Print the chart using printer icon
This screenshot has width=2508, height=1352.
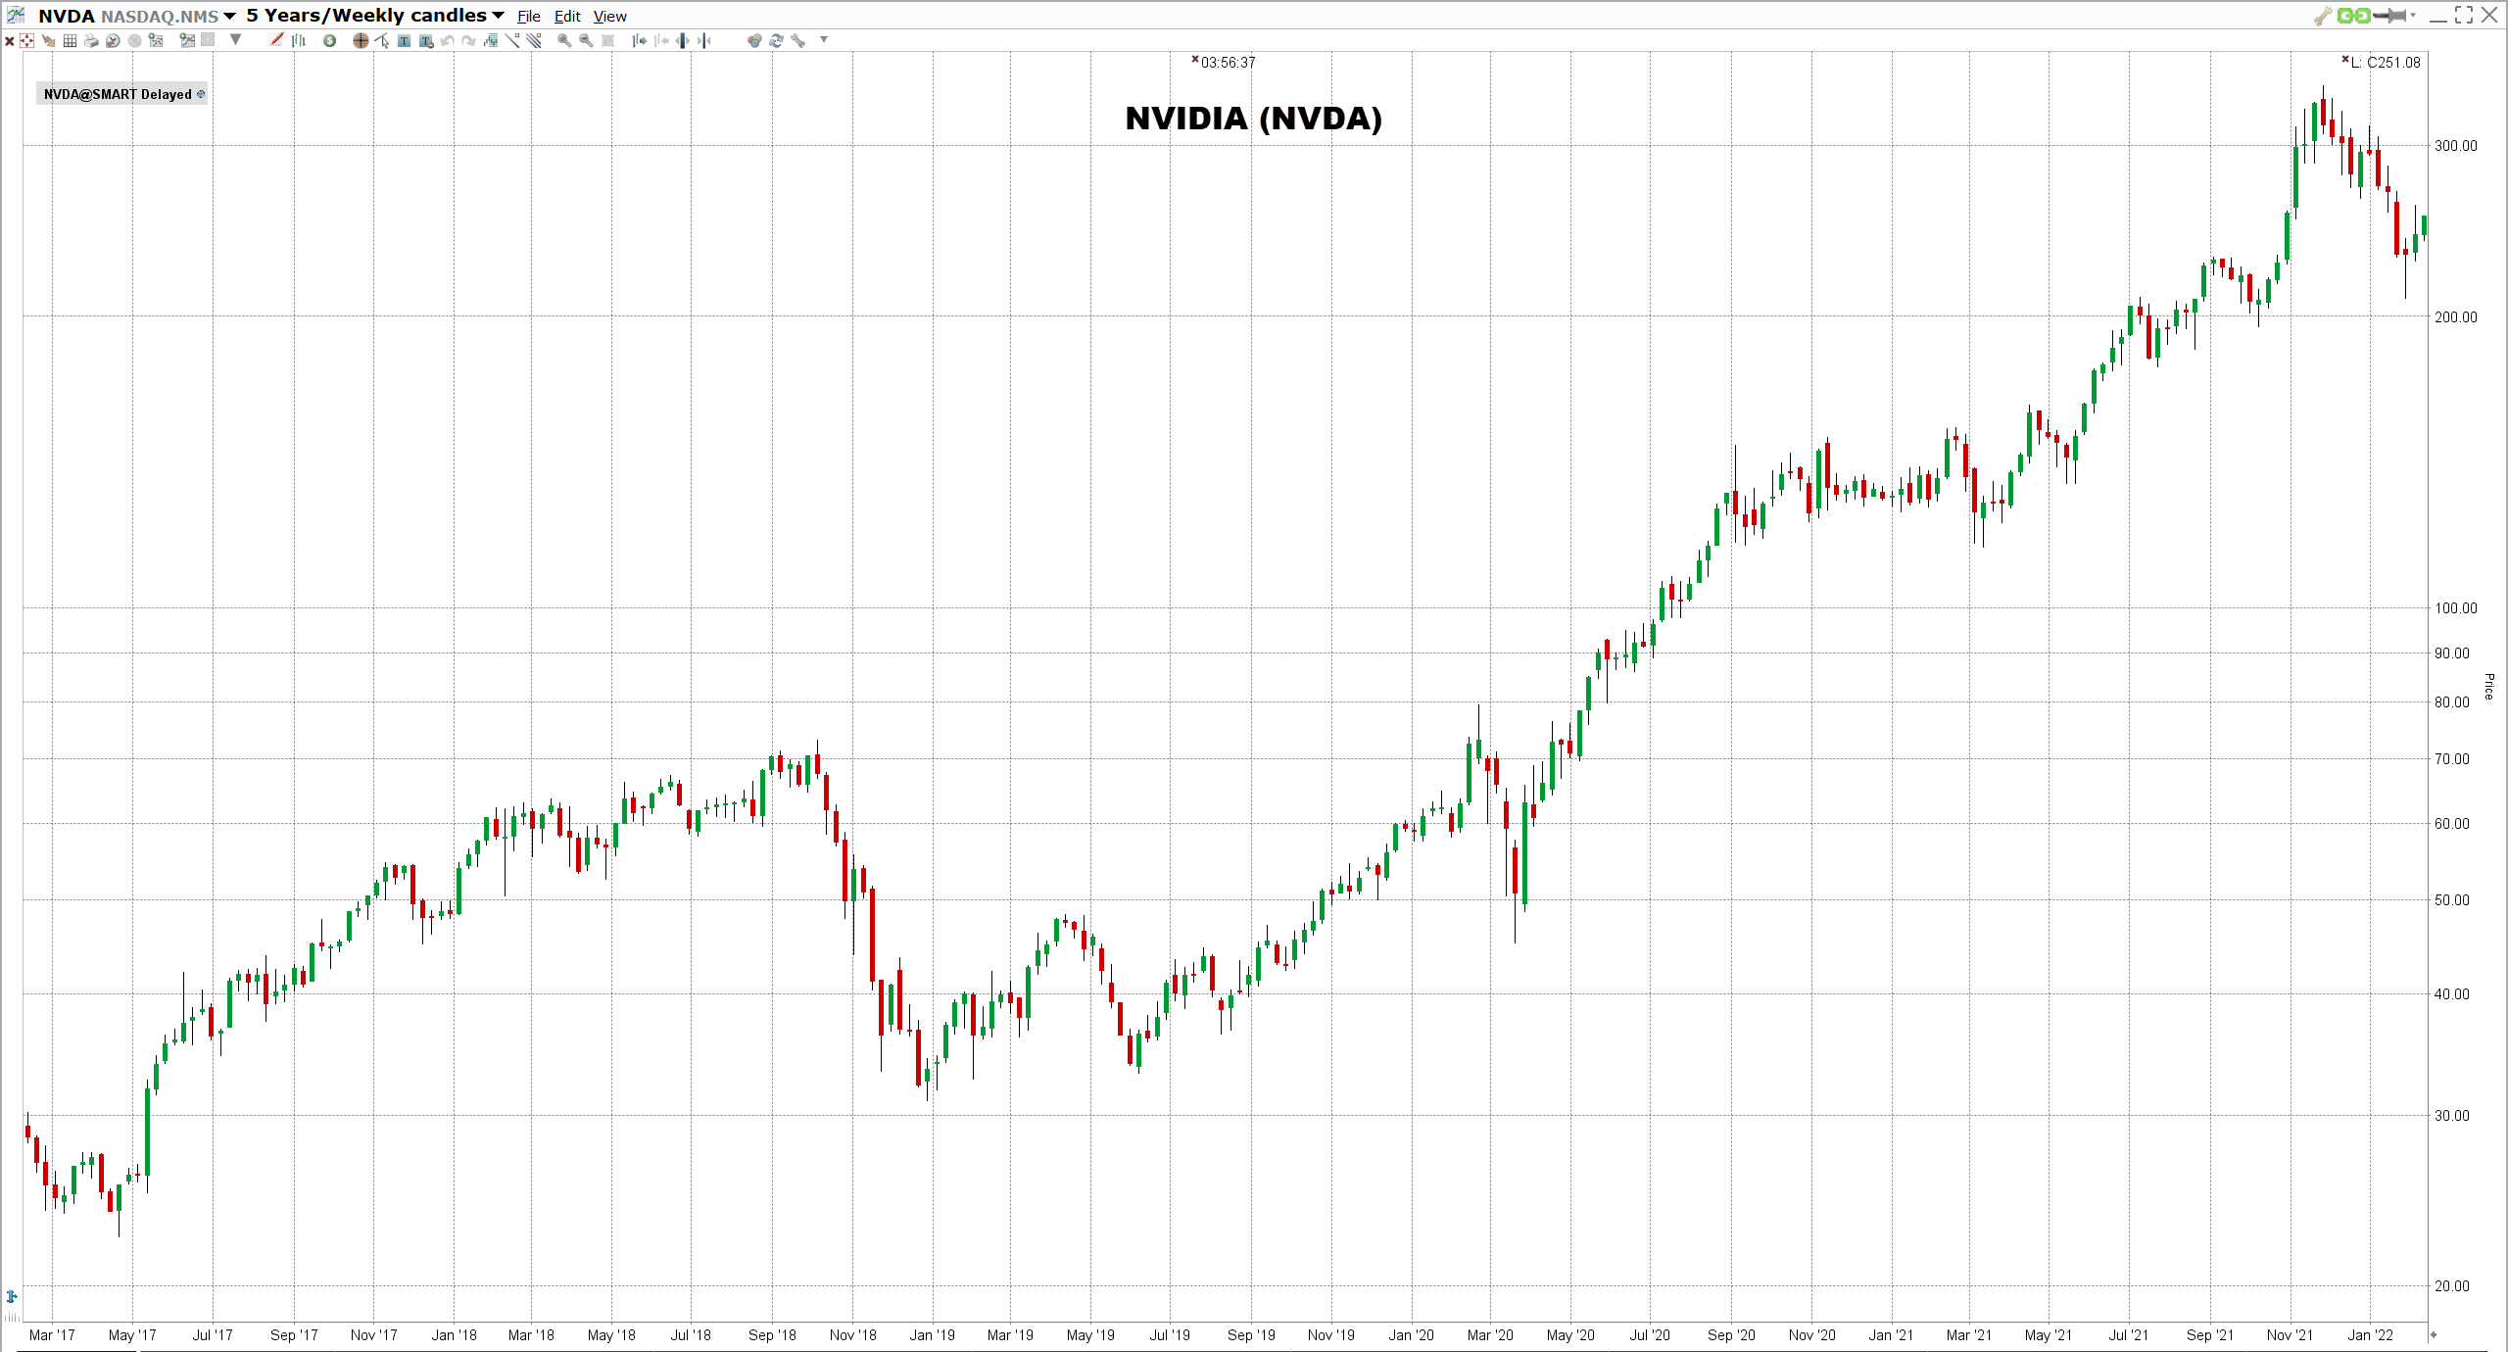tap(91, 41)
